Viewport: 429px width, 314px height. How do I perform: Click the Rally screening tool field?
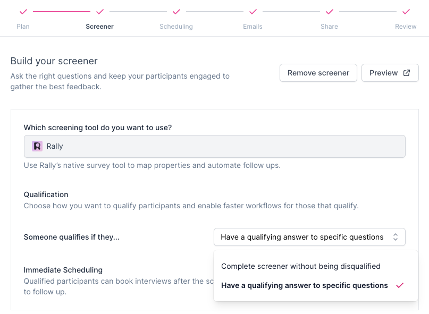(x=214, y=146)
